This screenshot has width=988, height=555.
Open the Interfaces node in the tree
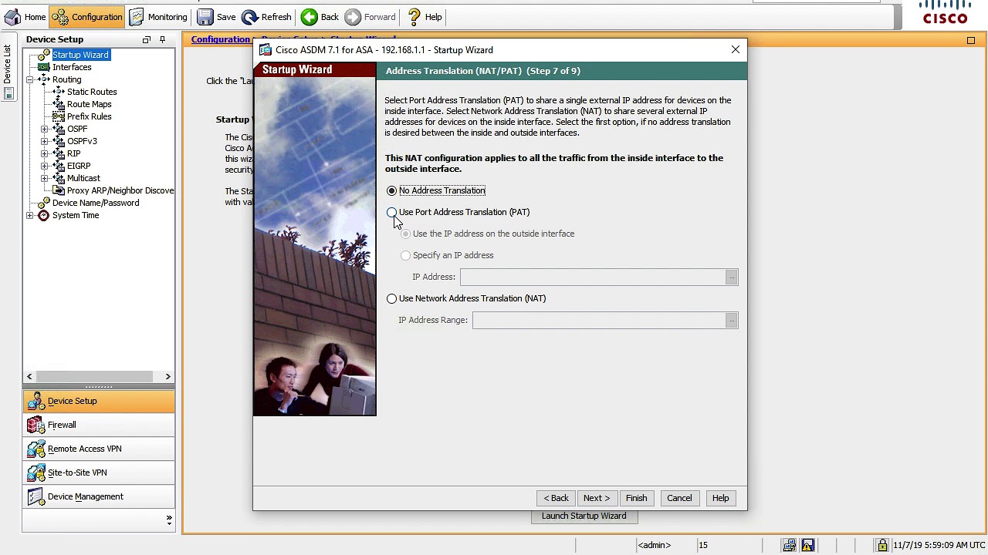pyautogui.click(x=72, y=67)
